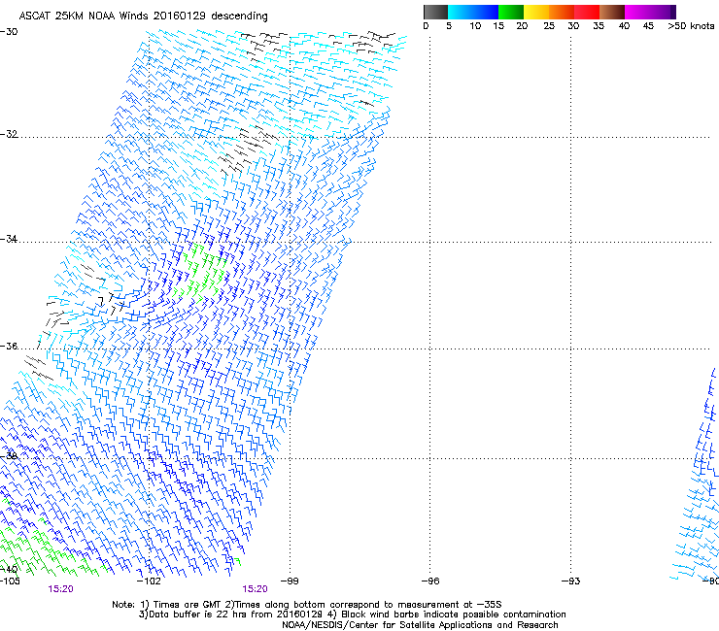Click the '-32' latitude label

click(x=9, y=134)
